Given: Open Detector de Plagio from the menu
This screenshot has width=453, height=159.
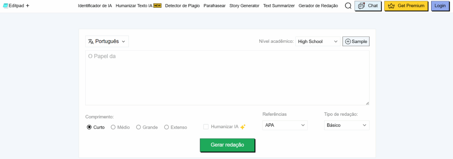Looking at the screenshot, I should tap(182, 6).
